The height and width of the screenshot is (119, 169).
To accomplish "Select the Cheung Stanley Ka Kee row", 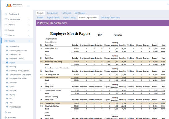I will 103,90.
